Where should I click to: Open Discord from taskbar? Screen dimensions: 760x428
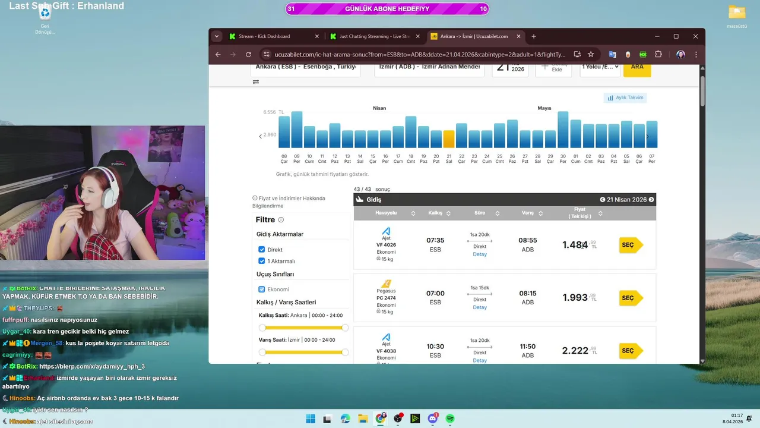click(433, 418)
